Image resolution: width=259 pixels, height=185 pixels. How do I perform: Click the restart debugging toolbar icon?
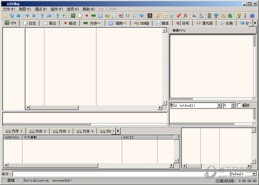click(x=12, y=16)
